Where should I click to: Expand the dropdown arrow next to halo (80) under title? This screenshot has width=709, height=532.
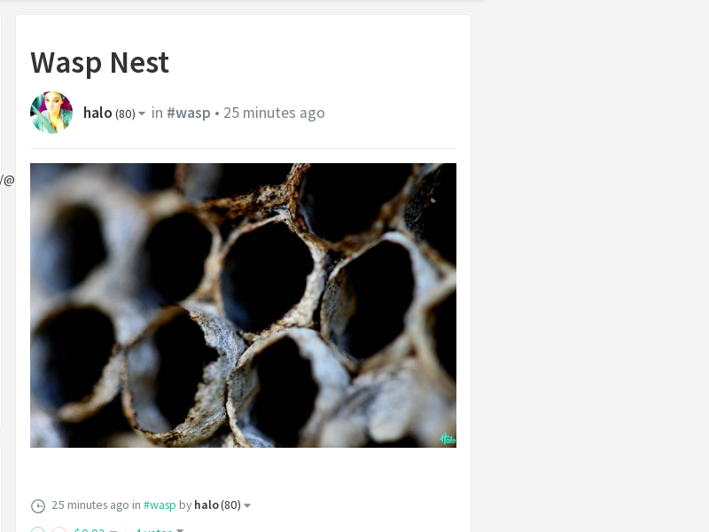142,113
